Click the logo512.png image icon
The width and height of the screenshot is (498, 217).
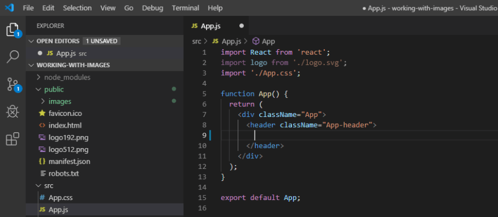coord(42,149)
